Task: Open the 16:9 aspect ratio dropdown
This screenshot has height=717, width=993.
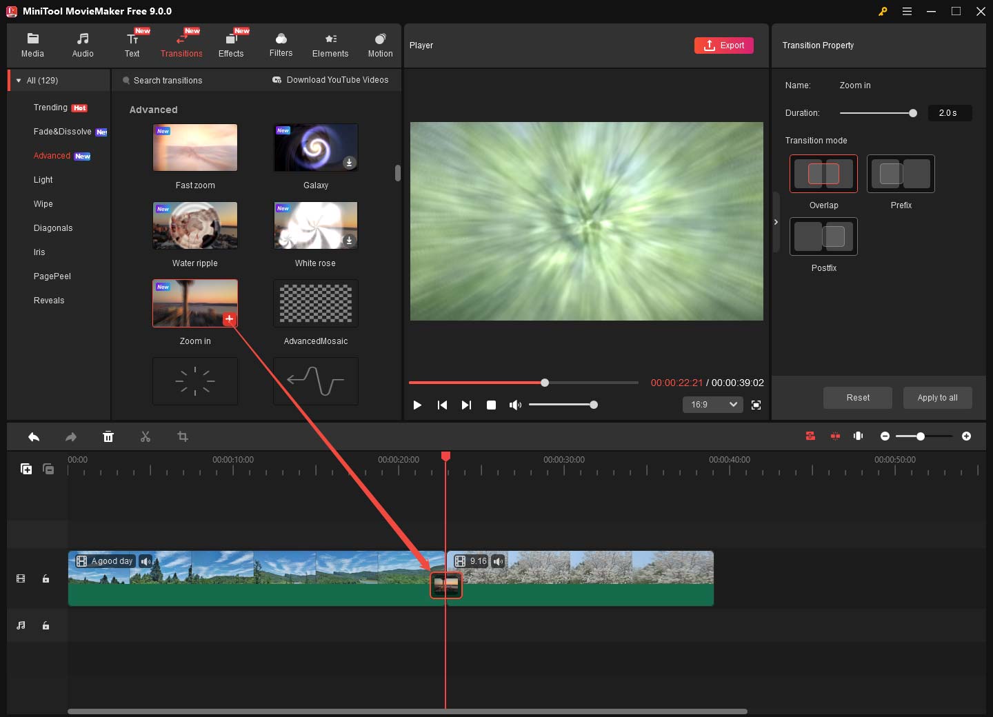Action: point(712,405)
